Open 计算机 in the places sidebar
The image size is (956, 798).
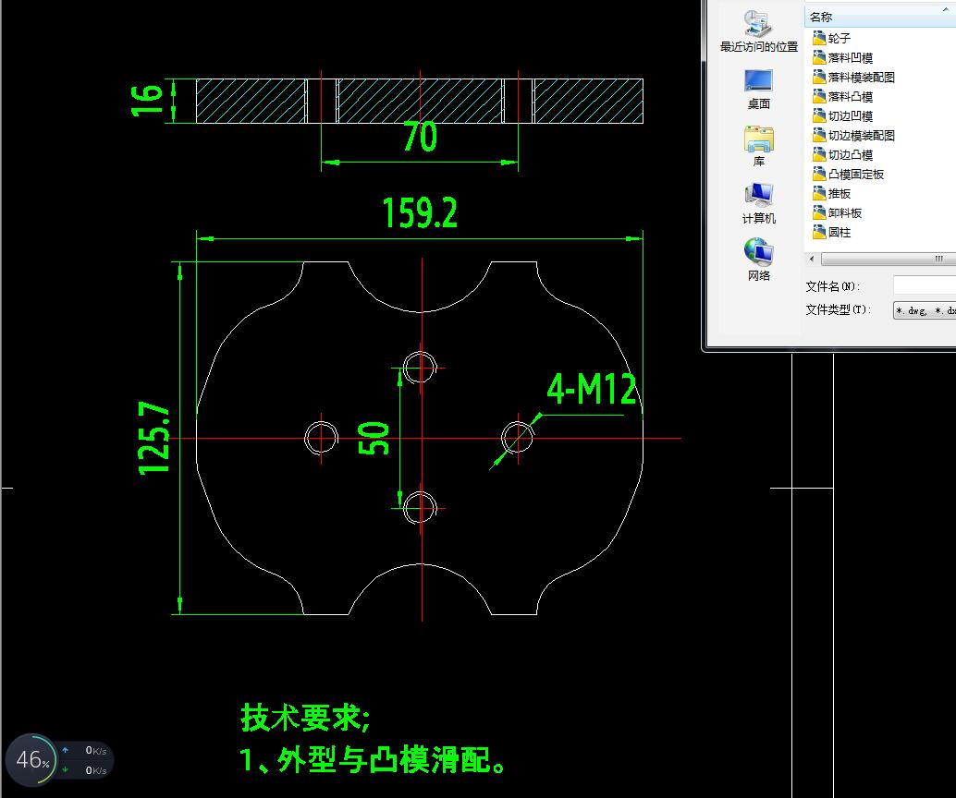pyautogui.click(x=758, y=204)
